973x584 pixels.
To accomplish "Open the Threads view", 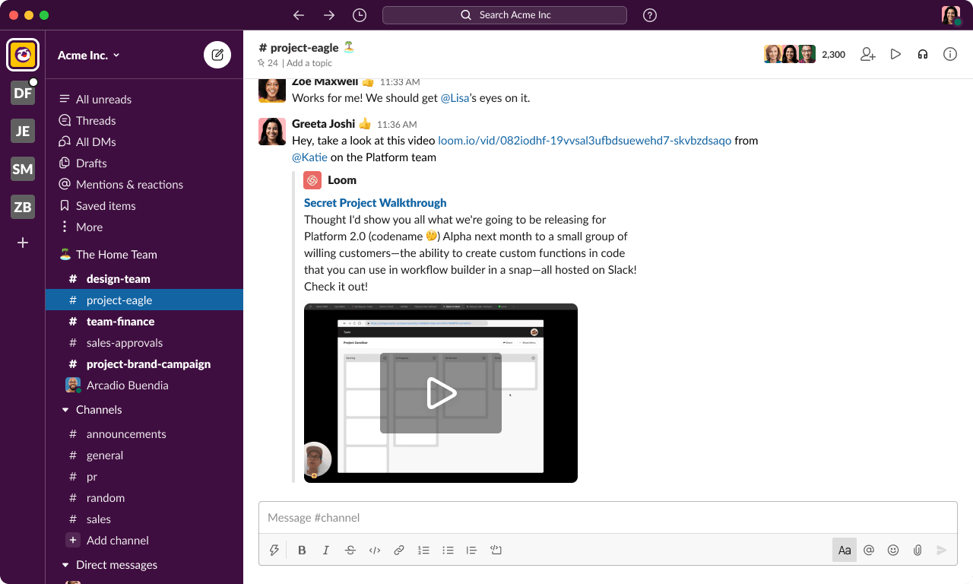I will coord(96,120).
